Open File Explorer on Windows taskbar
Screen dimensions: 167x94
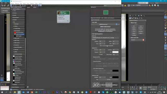pyautogui.click(x=15, y=92)
